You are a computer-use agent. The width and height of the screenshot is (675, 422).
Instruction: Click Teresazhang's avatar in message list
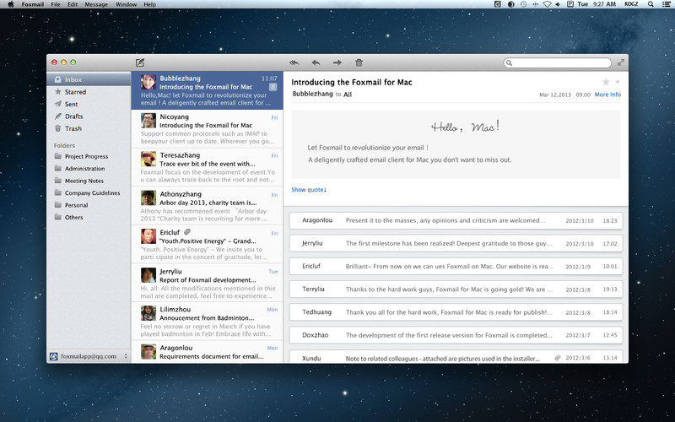pos(148,159)
